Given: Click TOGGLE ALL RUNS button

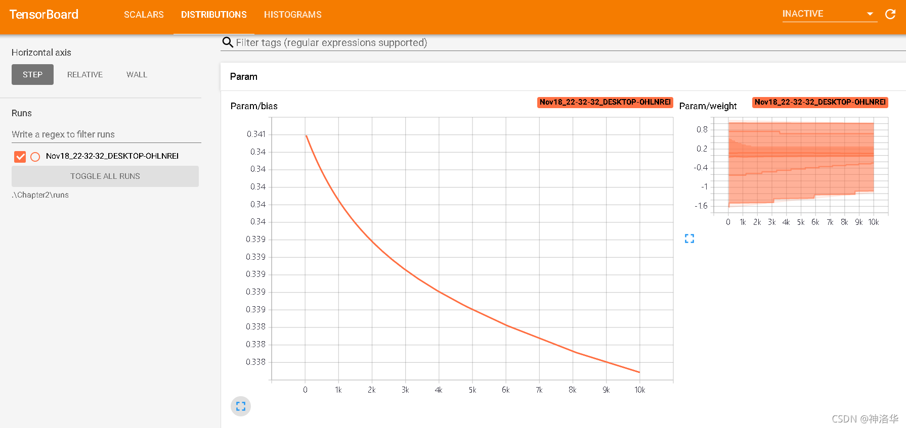Looking at the screenshot, I should (105, 176).
